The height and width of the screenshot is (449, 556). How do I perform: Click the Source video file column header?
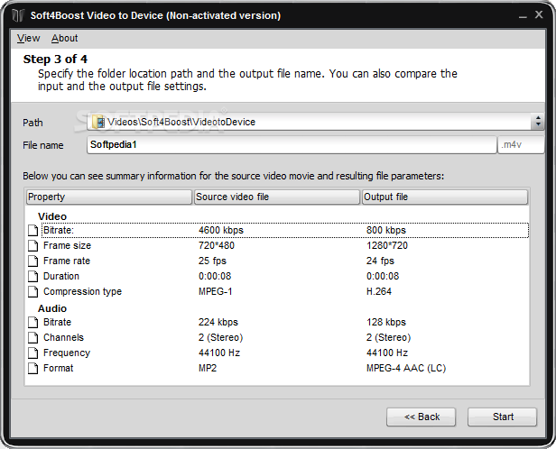coord(277,197)
